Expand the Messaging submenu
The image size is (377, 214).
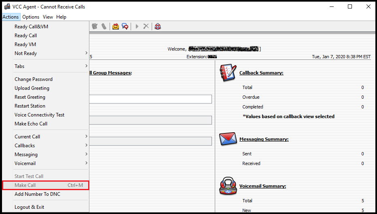pyautogui.click(x=51, y=155)
